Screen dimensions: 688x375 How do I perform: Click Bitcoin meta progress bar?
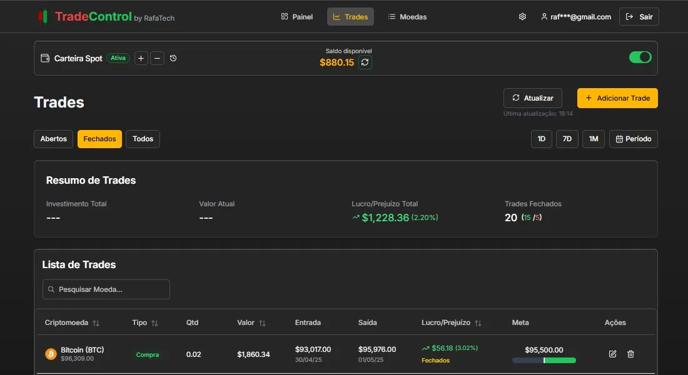click(x=544, y=360)
